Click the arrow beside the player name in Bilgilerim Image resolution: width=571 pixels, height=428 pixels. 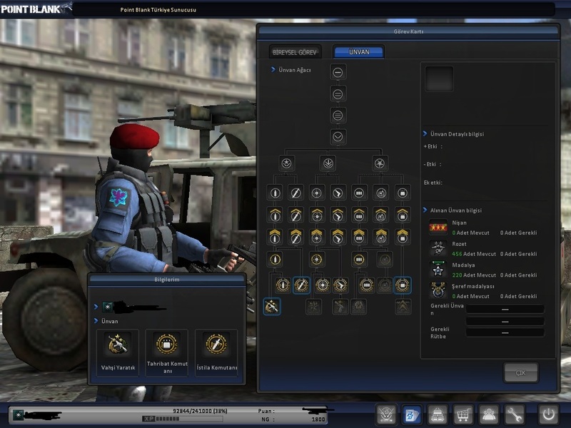pos(96,307)
